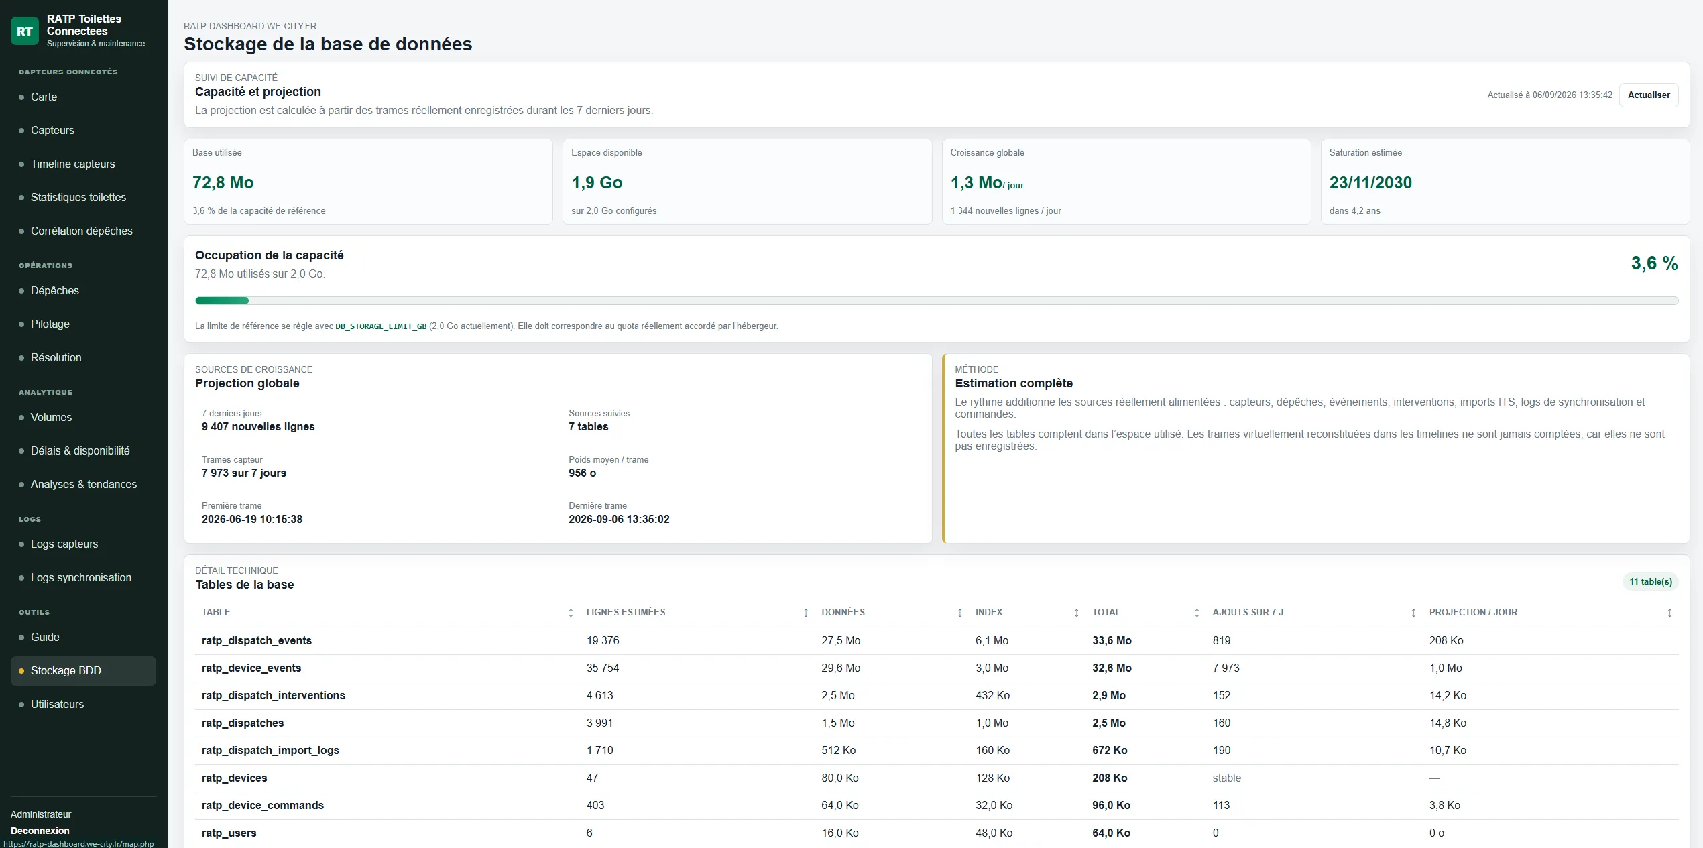Sort by PROJECTION / JOUR arrows
Viewport: 1703px width, 848px height.
click(1669, 613)
